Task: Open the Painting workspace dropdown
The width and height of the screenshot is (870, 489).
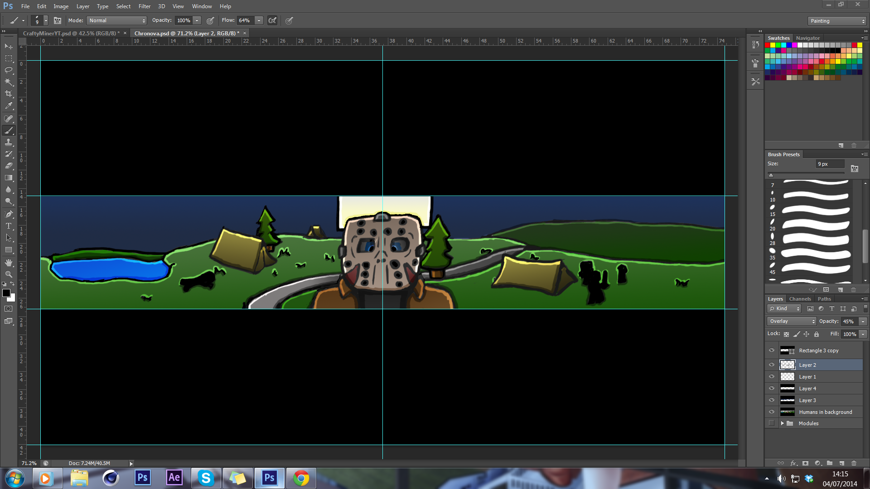Action: click(x=836, y=21)
